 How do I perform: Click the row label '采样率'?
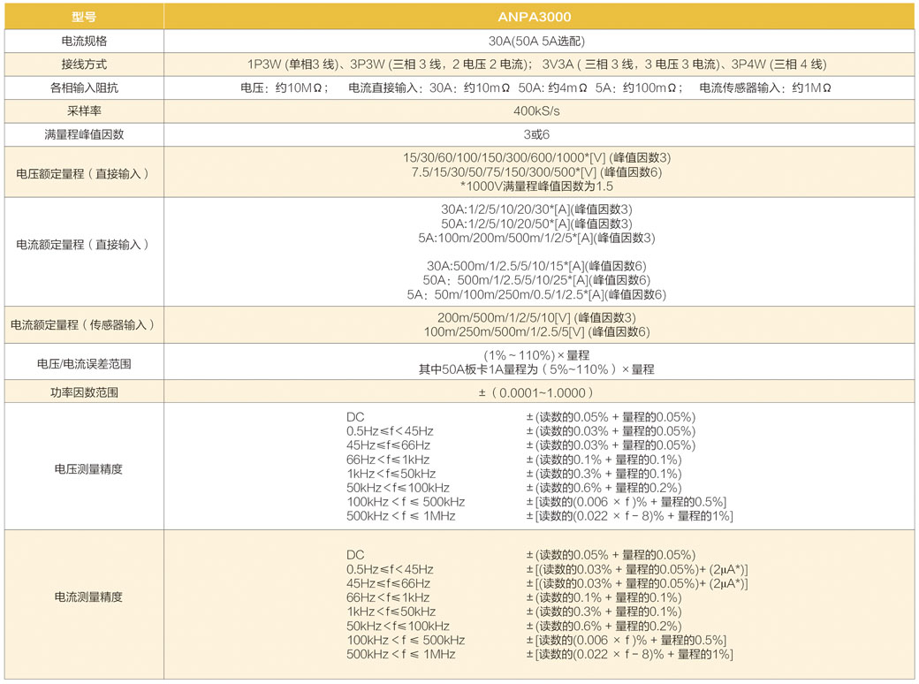[84, 110]
